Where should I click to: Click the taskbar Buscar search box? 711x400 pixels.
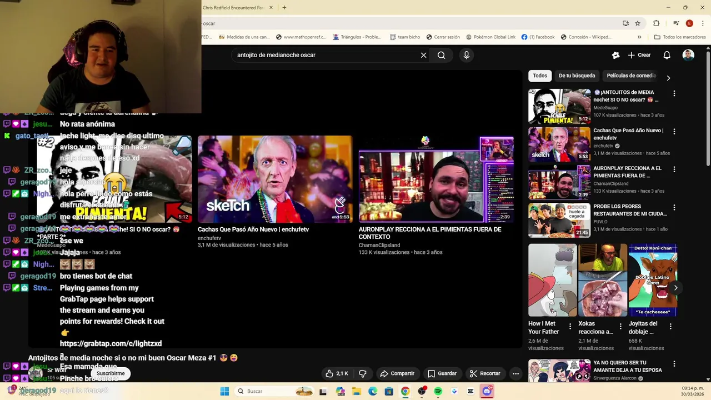pos(275,391)
